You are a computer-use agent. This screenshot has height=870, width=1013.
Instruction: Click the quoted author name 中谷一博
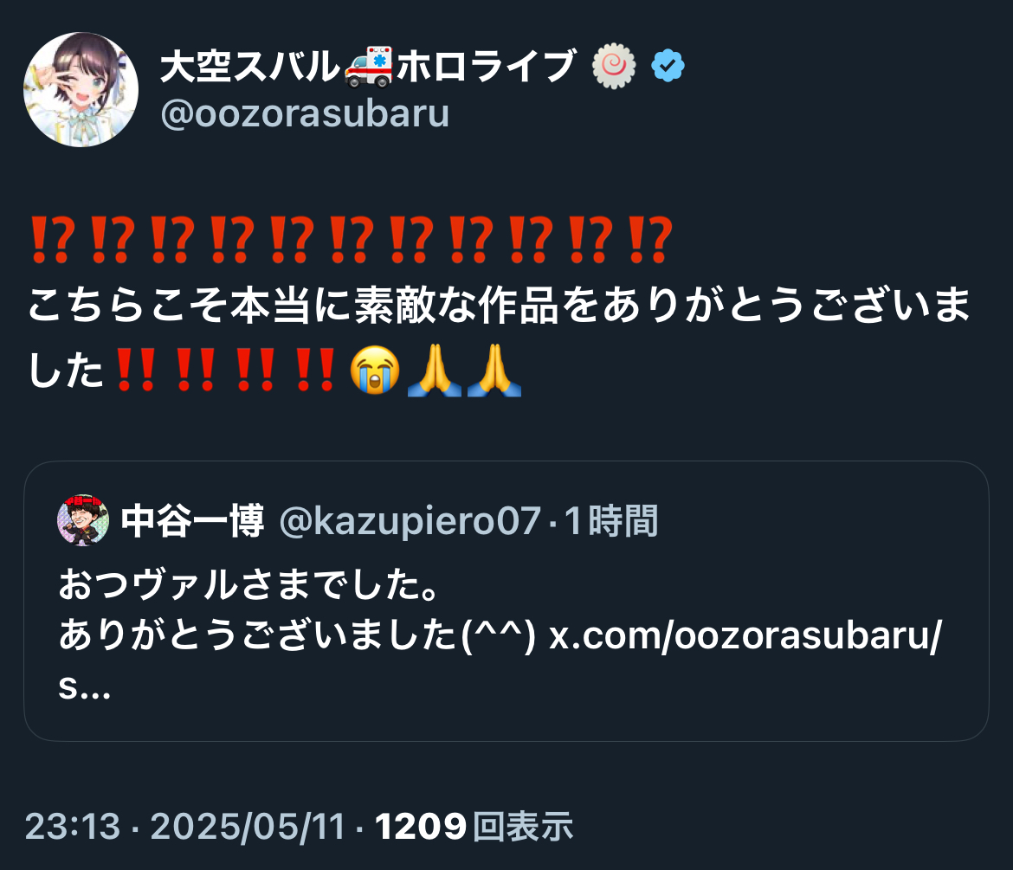(x=192, y=521)
